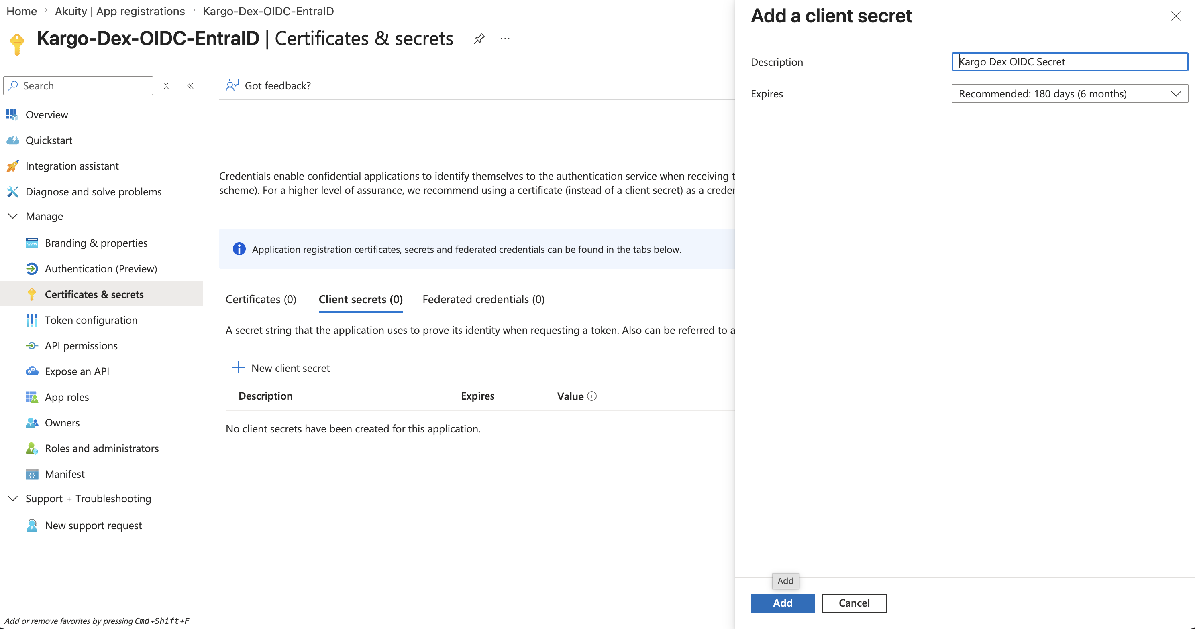Click the plus icon for New client secret
The width and height of the screenshot is (1195, 629).
238,367
